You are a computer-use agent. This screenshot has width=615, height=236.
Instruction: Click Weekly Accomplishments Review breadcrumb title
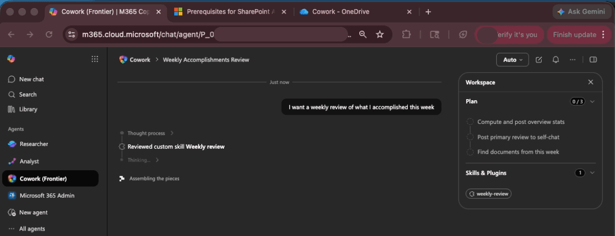206,60
